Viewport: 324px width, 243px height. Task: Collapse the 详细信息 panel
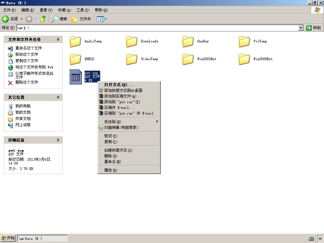coord(58,140)
